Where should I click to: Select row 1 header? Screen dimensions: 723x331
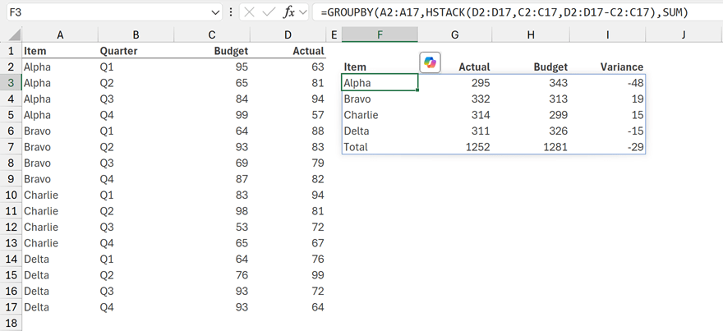click(11, 51)
